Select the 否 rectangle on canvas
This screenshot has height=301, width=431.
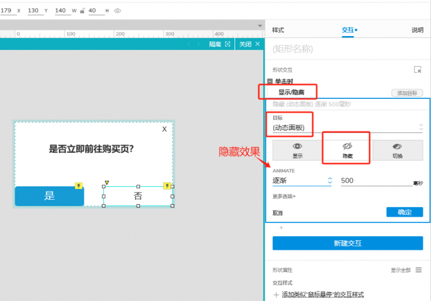click(x=138, y=196)
